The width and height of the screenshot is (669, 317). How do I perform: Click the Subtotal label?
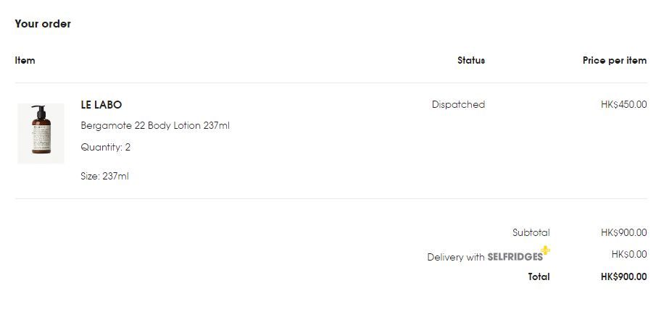coord(531,233)
